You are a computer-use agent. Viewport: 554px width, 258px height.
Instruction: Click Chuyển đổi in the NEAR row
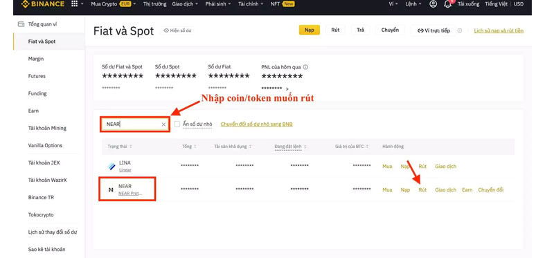491,190
